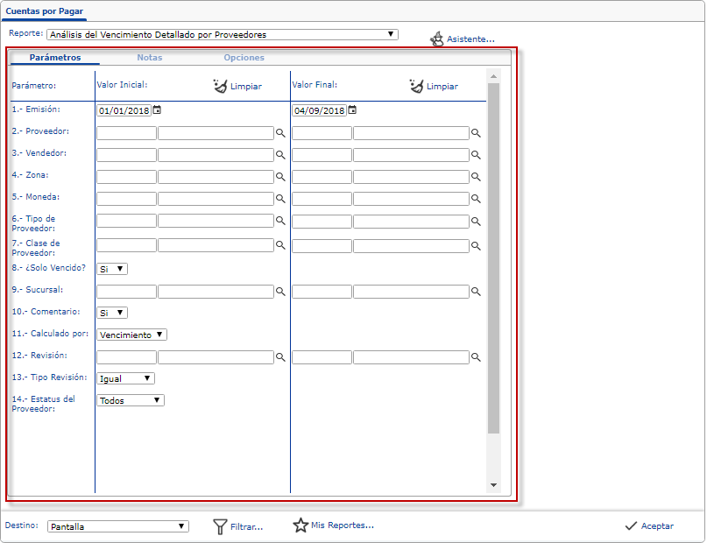The width and height of the screenshot is (707, 543).
Task: Open calendar picker for final Emisión date
Action: click(352, 110)
